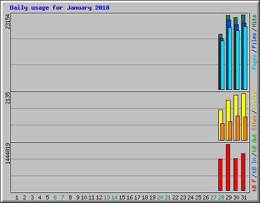This screenshot has width=260, height=203.
Task: Click green day number 13 on the x-axis
Action: (107, 197)
